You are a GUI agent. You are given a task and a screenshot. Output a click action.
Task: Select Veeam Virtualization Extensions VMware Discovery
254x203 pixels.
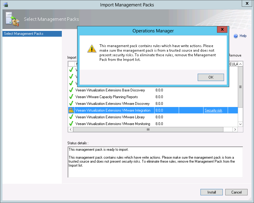click(x=112, y=104)
